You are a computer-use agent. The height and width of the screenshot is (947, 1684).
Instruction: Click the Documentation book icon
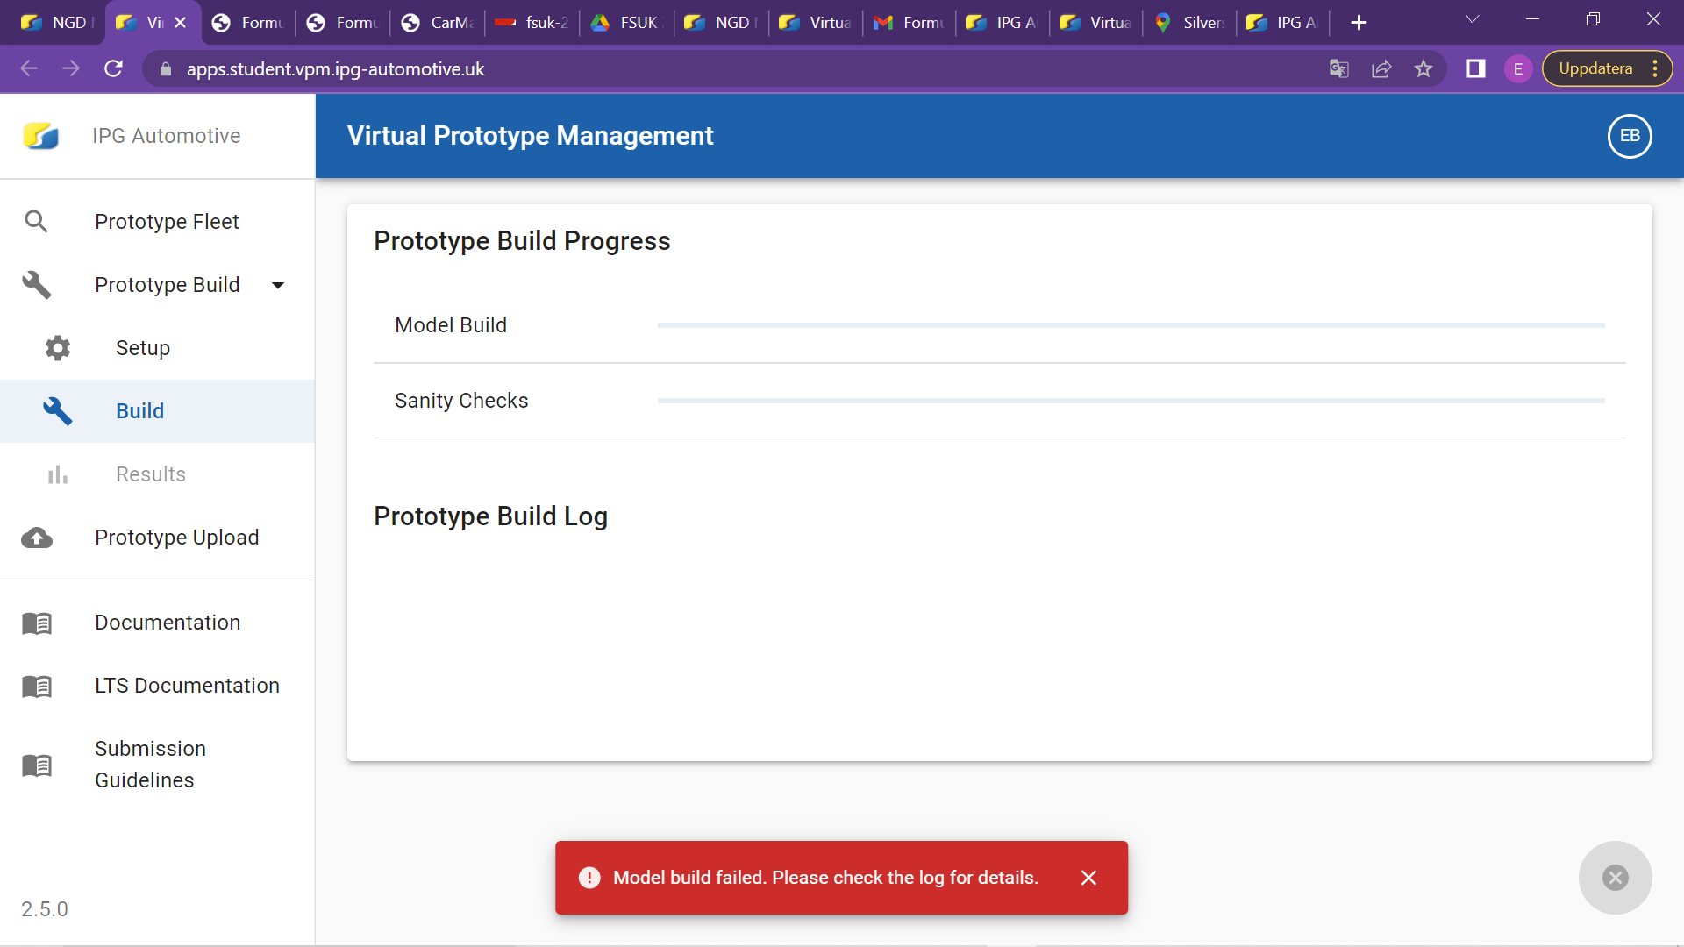pyautogui.click(x=37, y=623)
